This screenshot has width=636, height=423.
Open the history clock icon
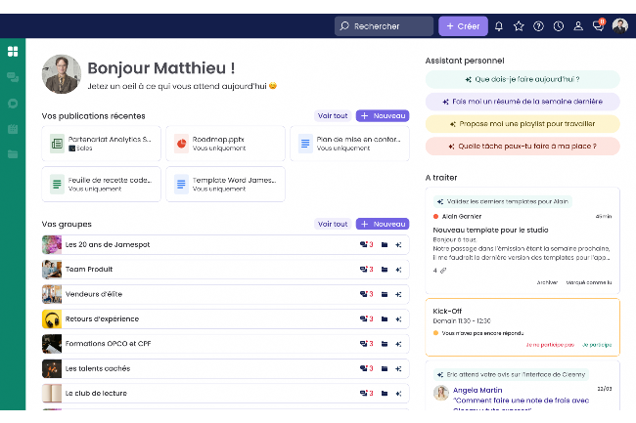(x=558, y=26)
